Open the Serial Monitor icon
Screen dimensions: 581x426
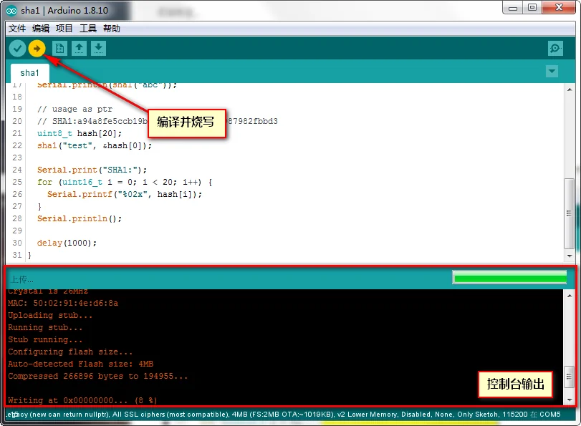pyautogui.click(x=555, y=49)
